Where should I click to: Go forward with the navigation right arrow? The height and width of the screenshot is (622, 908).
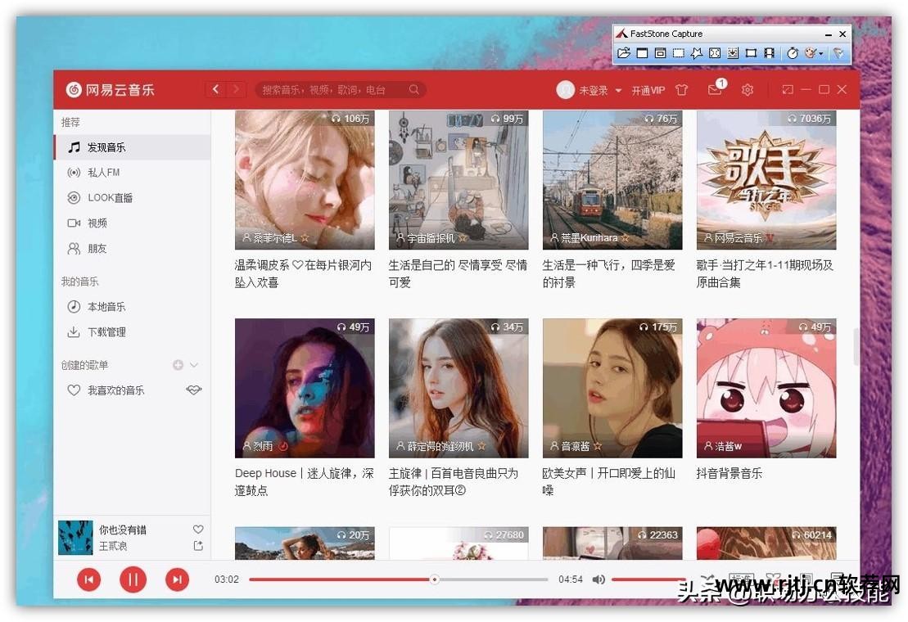tap(236, 89)
